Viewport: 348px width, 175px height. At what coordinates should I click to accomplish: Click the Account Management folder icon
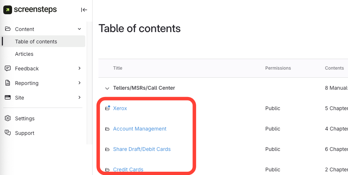108,129
